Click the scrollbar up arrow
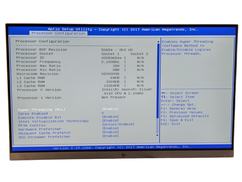The height and width of the screenshot is (182, 242). pos(158,42)
